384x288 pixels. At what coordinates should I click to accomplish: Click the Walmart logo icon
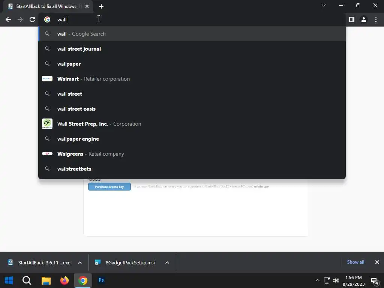click(x=47, y=79)
